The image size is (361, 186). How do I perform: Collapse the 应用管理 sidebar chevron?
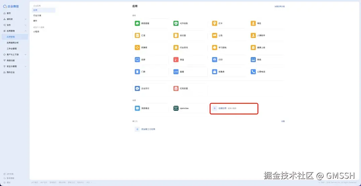[25, 31]
